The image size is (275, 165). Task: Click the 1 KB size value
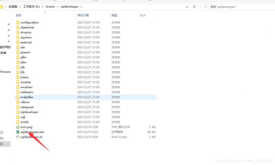point(152,137)
